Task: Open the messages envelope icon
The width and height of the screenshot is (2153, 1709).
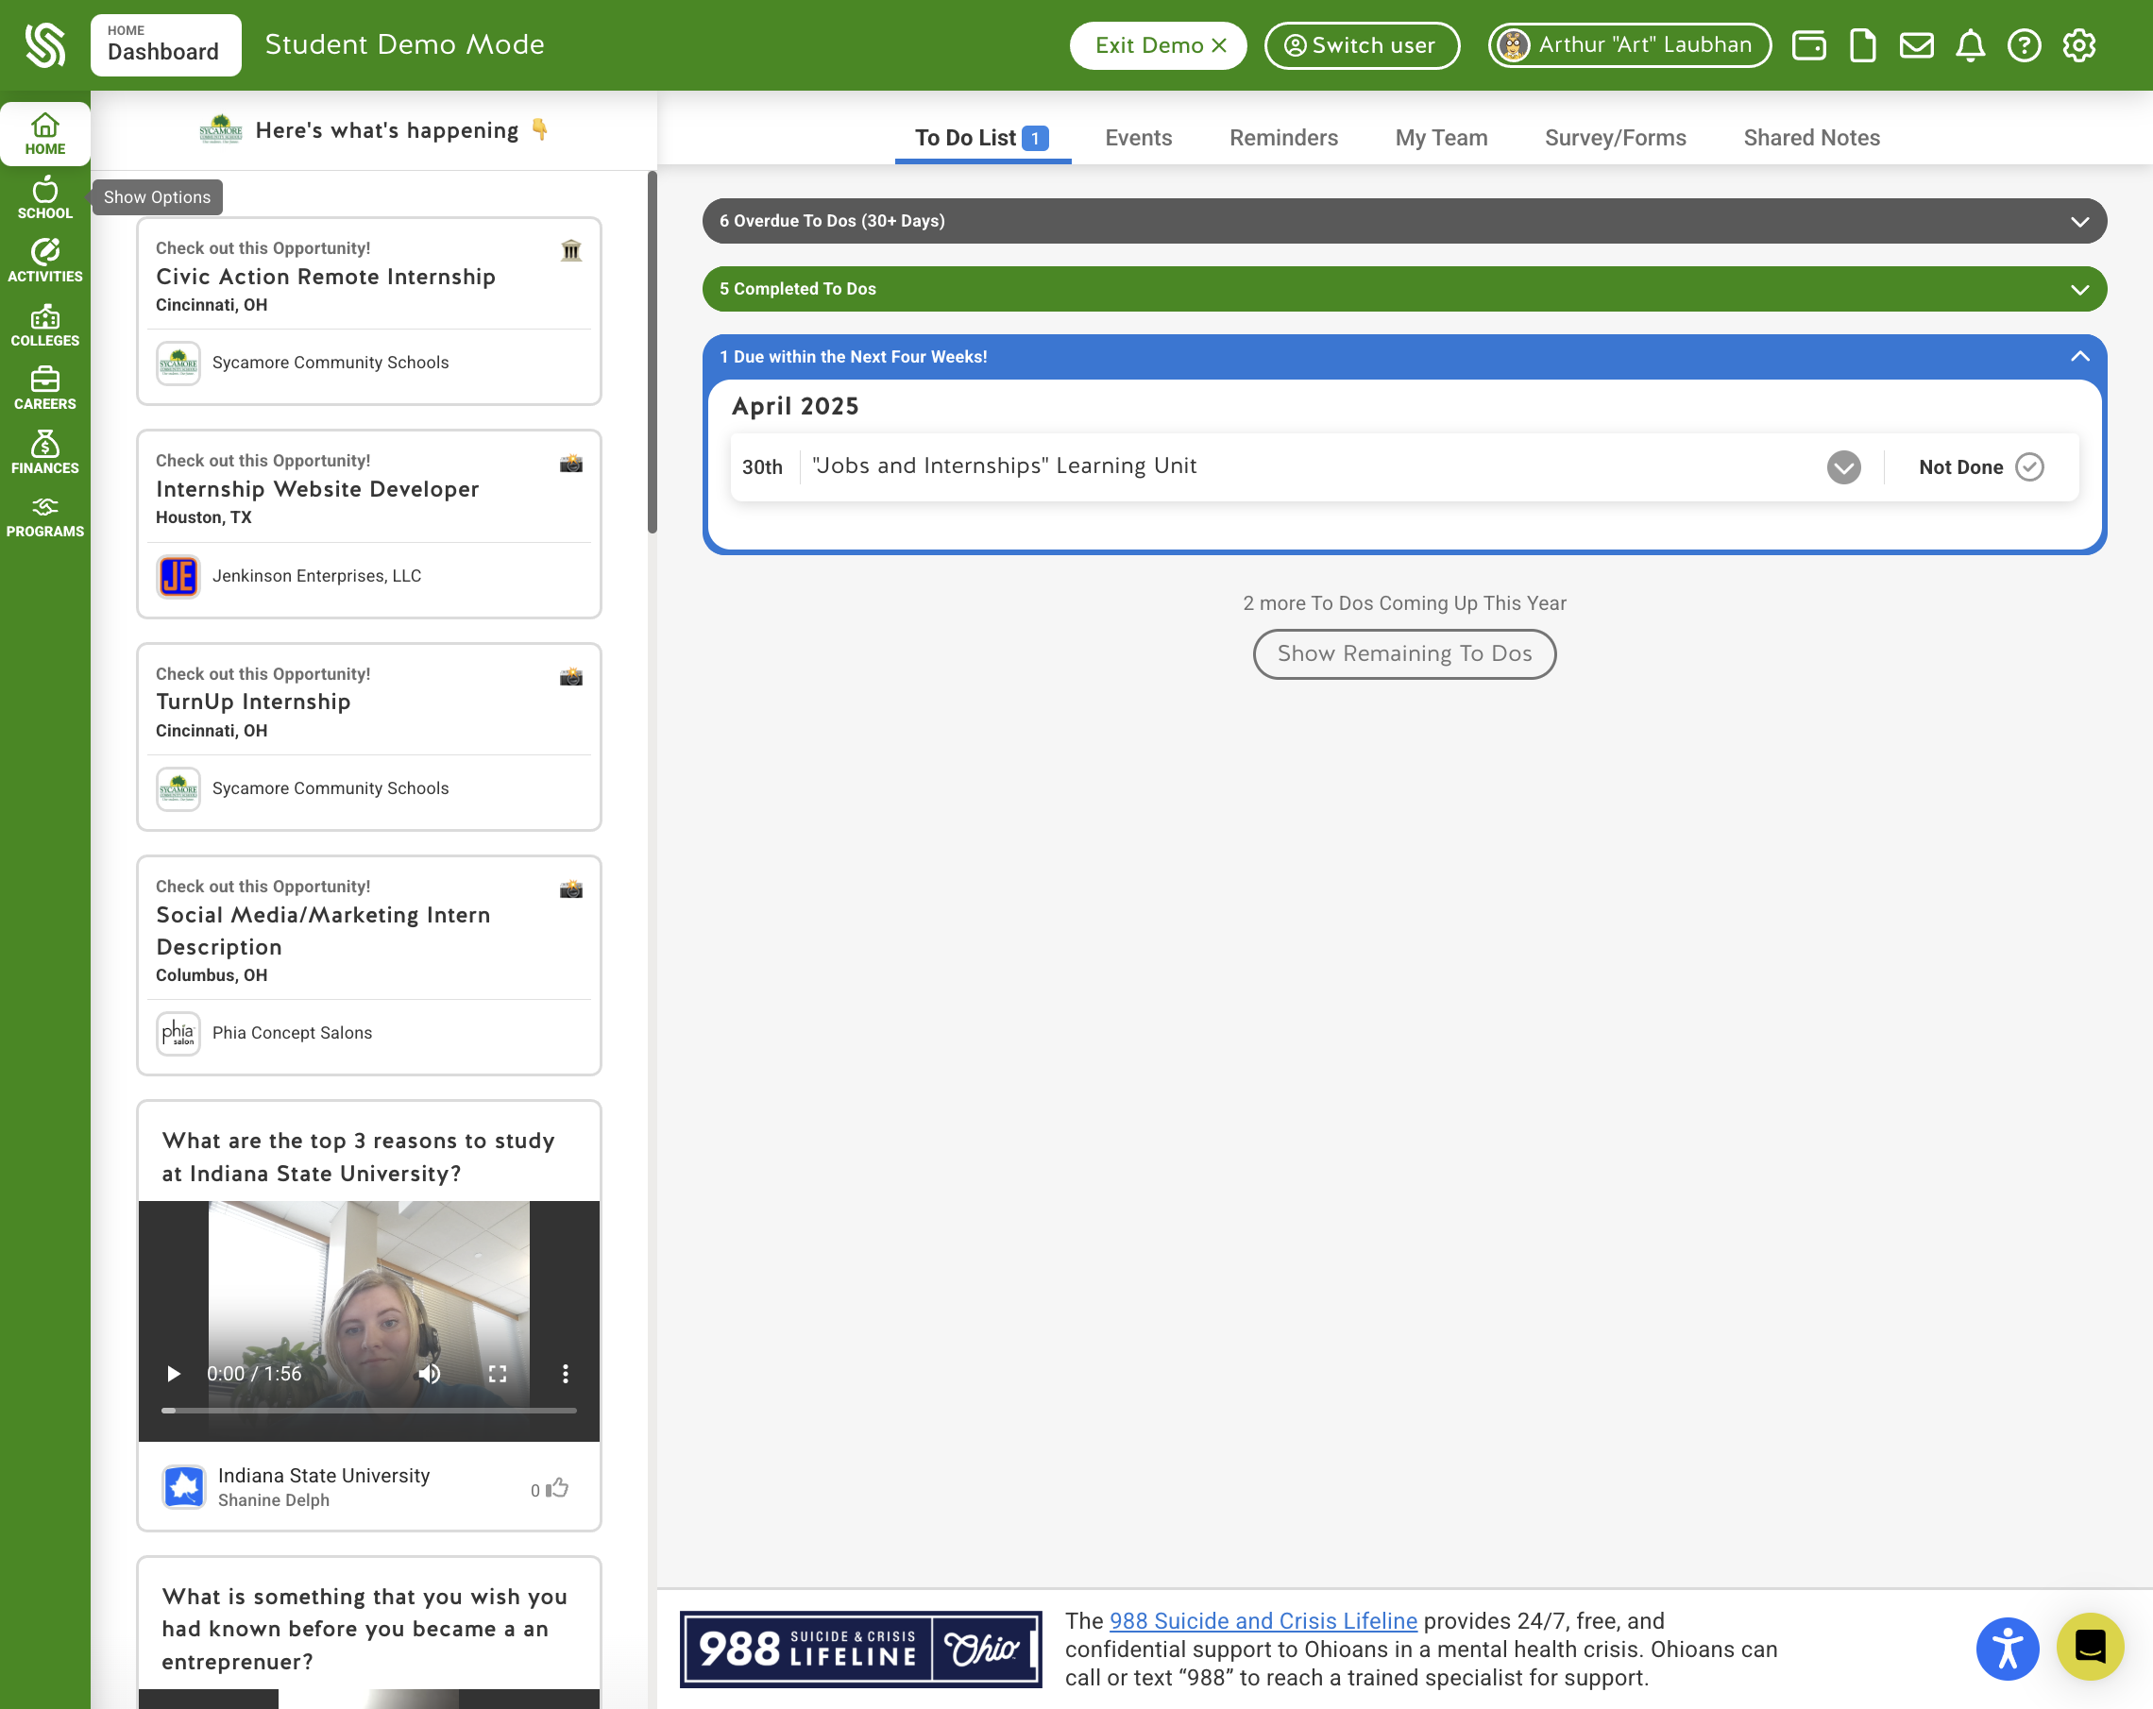Action: click(x=1916, y=46)
